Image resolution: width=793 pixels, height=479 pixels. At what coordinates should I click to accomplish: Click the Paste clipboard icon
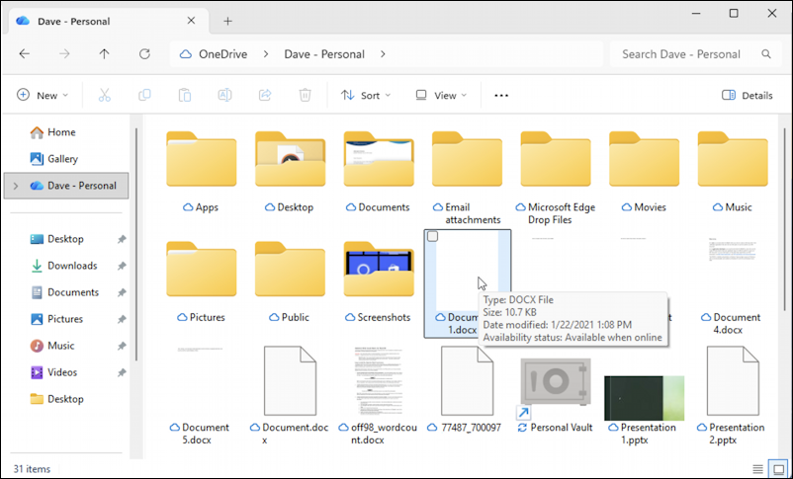pos(185,95)
